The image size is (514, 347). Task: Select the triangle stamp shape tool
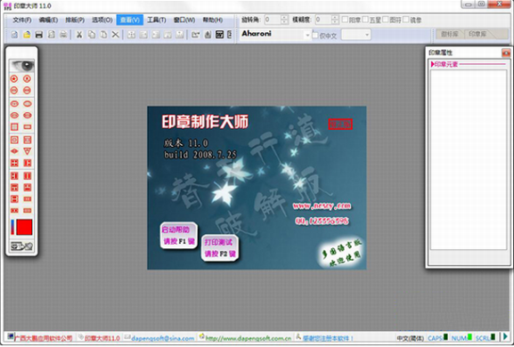28,151
